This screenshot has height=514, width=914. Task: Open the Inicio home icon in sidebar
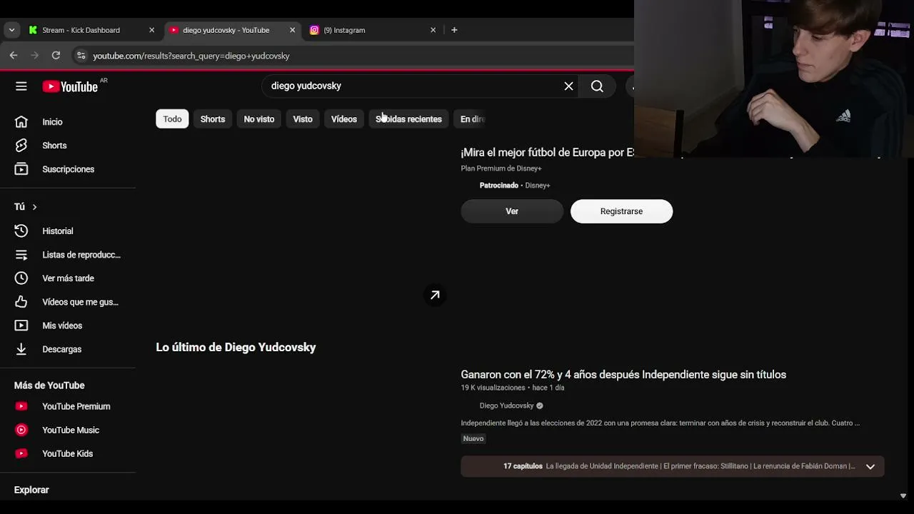[21, 122]
